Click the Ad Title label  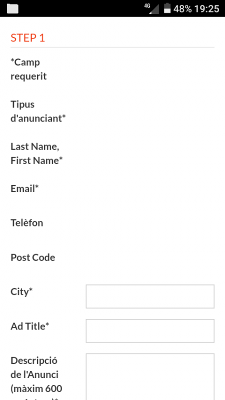coord(30,326)
